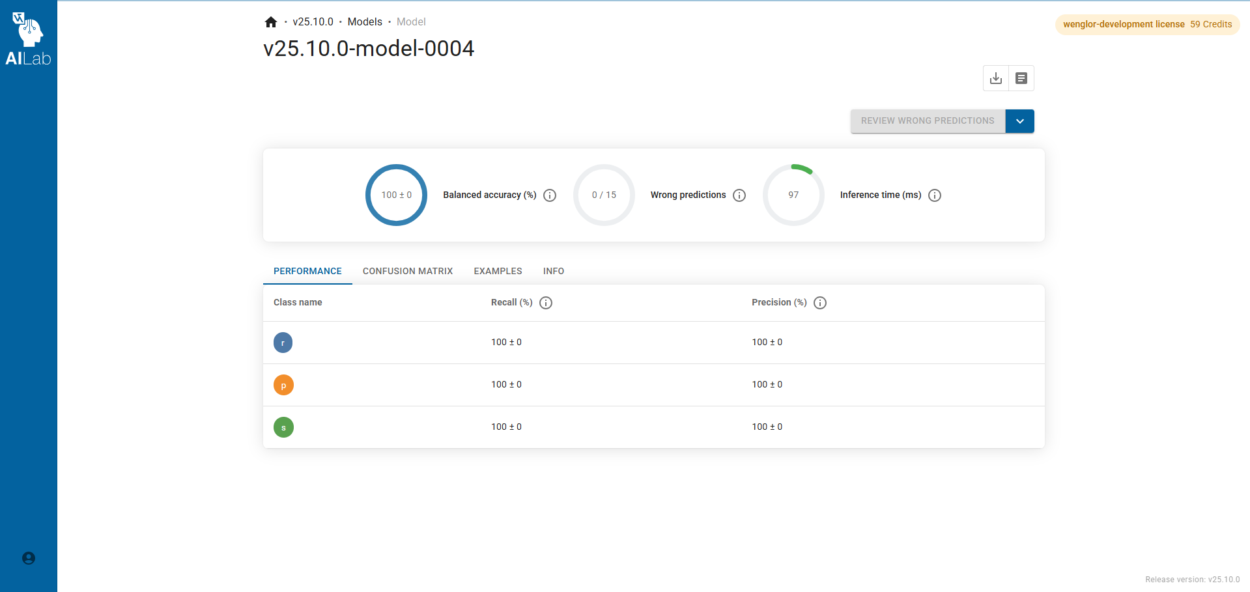Show info about Precision column

point(820,303)
